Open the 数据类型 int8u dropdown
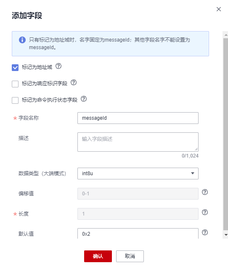Viewport: 228px width, 271px height. click(x=138, y=174)
